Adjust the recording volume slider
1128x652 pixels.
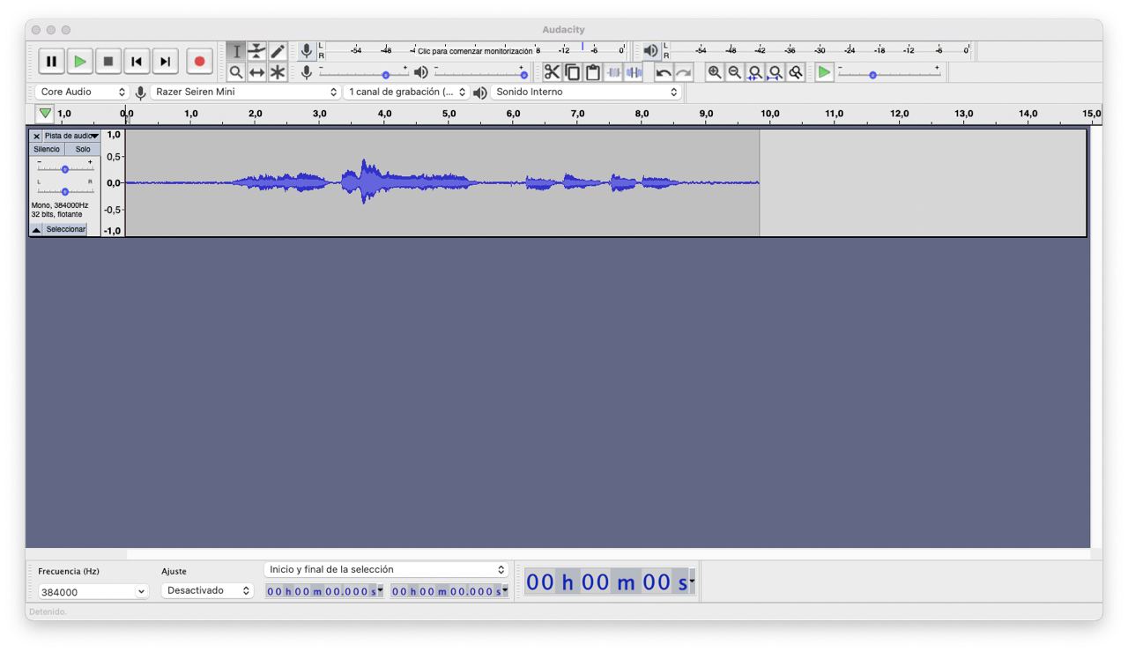(x=385, y=73)
